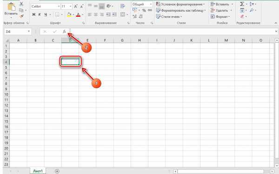
Task: Decrease decimal places icon
Action: [140, 17]
